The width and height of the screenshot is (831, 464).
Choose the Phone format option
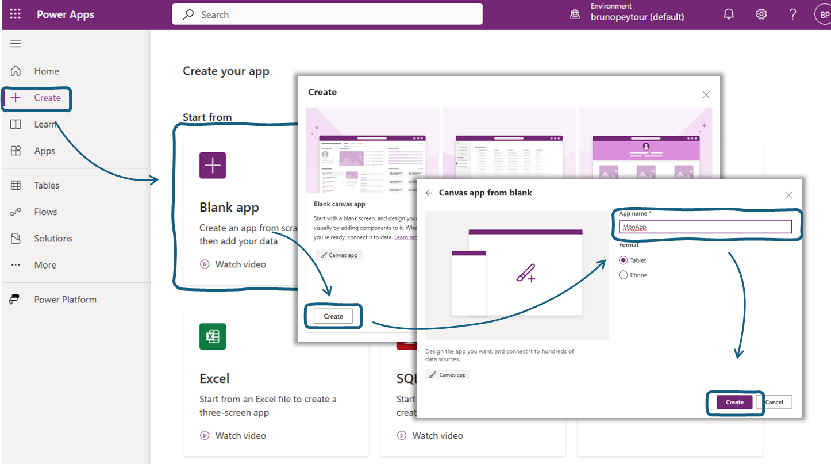pyautogui.click(x=623, y=275)
